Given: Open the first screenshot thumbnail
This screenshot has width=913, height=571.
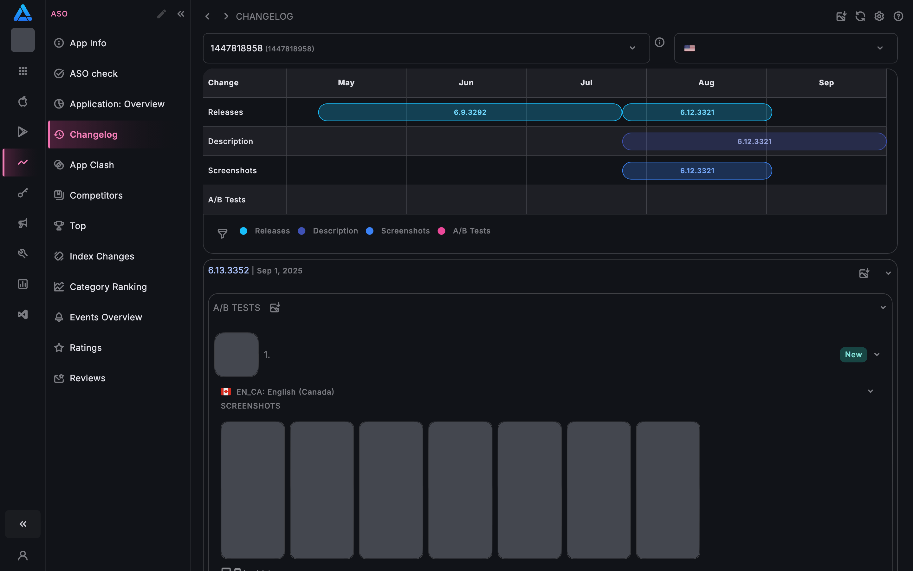Looking at the screenshot, I should pos(252,490).
